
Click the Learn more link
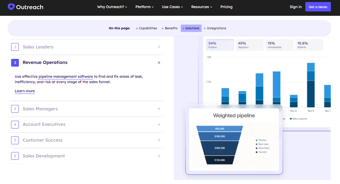[x=25, y=91]
